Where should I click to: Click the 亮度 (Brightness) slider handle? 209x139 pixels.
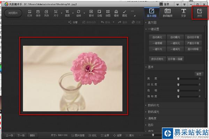(178, 79)
